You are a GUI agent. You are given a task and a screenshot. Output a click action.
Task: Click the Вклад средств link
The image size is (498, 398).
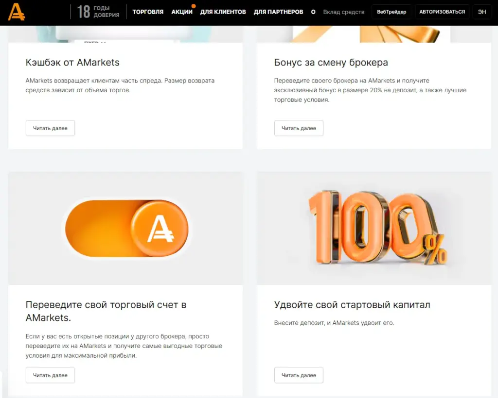pyautogui.click(x=343, y=11)
